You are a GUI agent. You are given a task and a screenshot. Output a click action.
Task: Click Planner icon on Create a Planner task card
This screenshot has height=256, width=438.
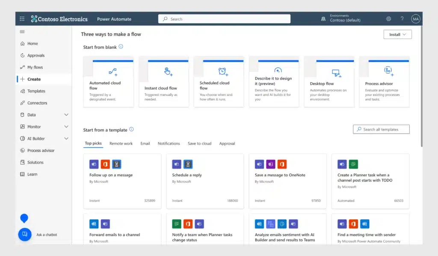(353, 164)
